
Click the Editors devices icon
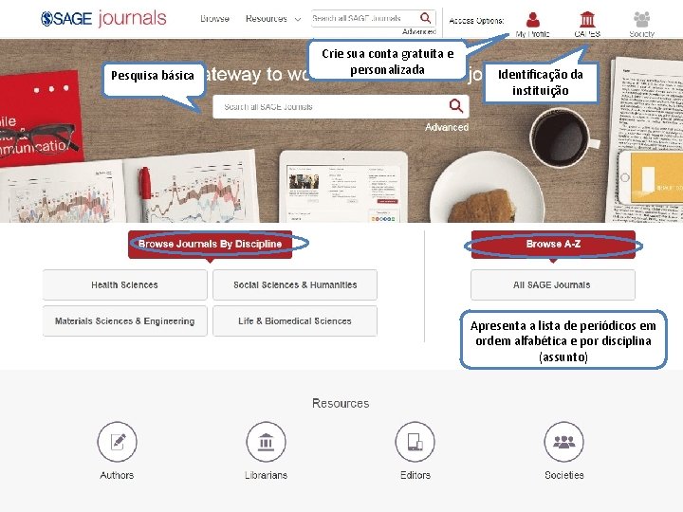tap(415, 442)
